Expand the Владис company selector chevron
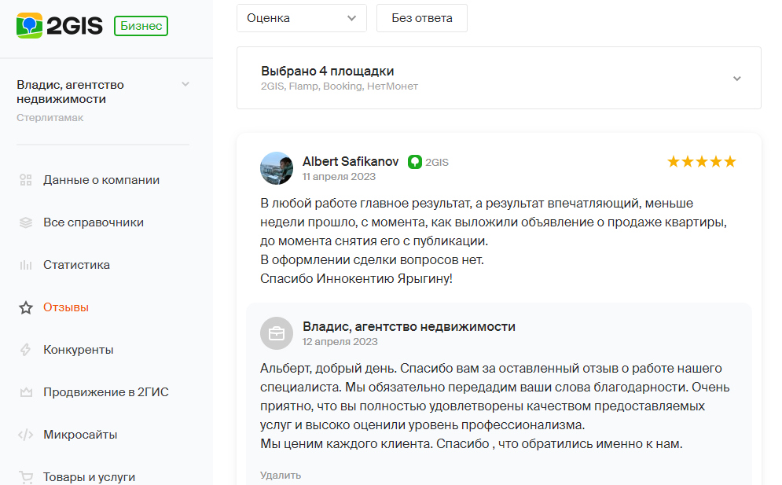 185,84
